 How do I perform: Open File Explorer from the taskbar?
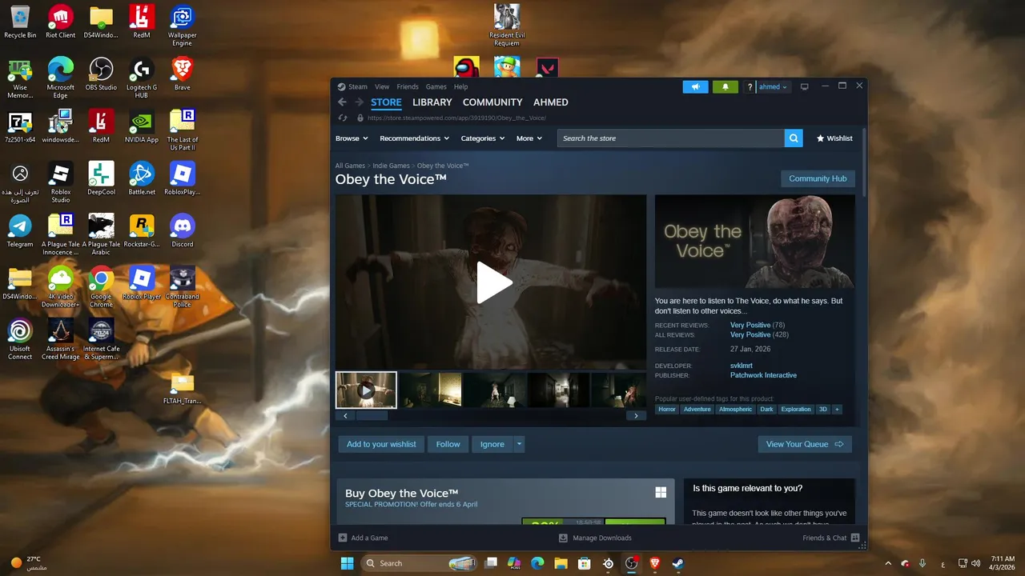[x=561, y=563]
